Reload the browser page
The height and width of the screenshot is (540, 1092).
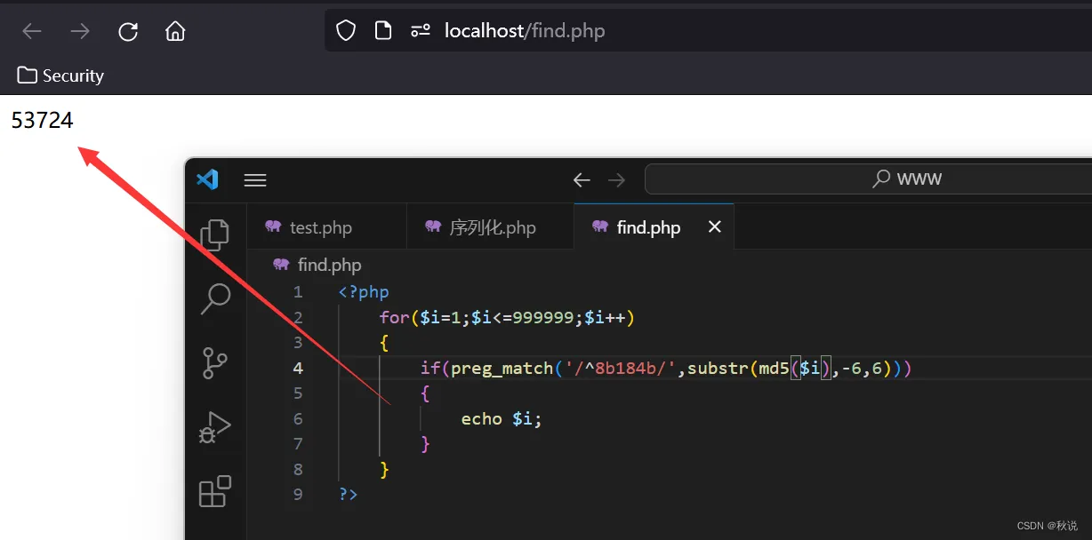[x=128, y=31]
